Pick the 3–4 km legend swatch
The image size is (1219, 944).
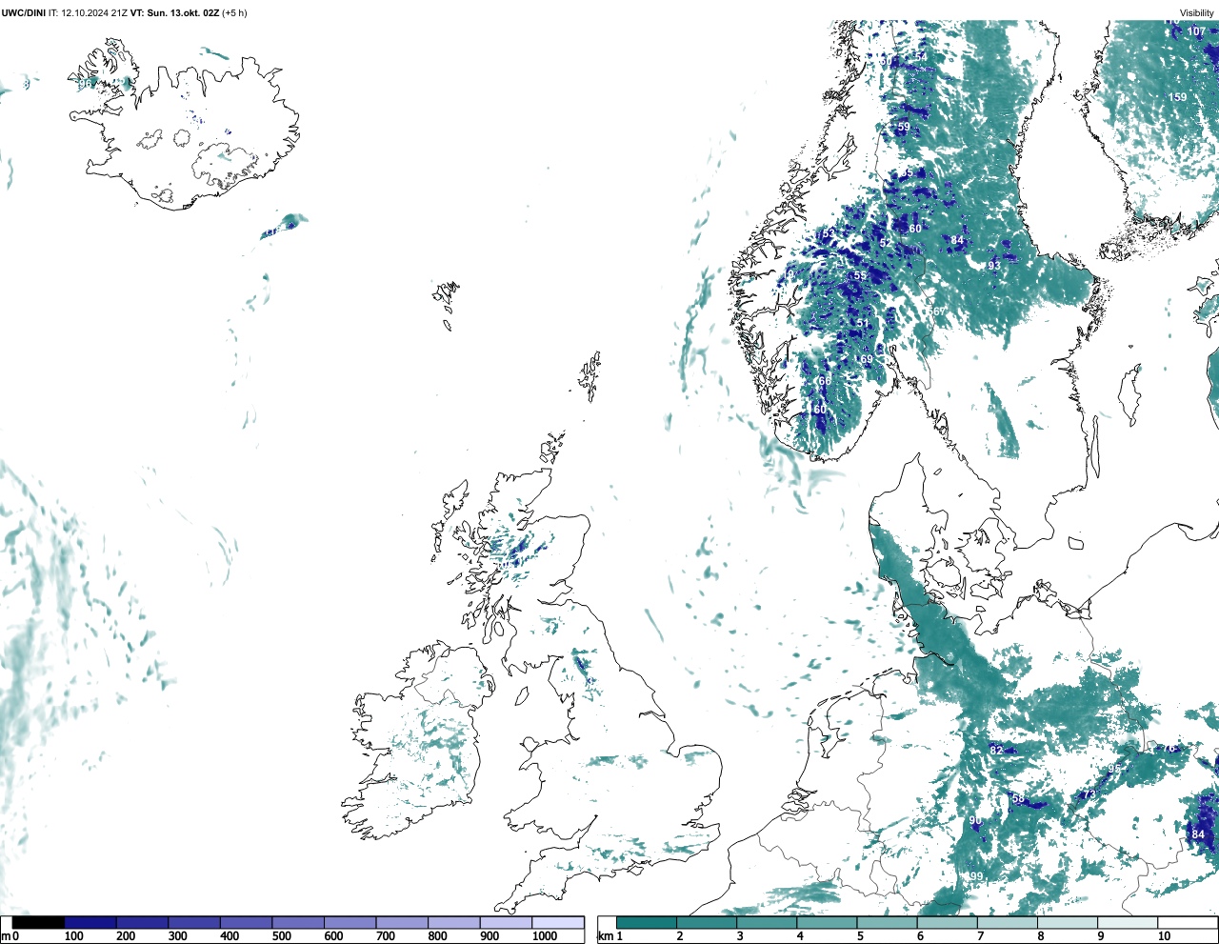(x=767, y=922)
